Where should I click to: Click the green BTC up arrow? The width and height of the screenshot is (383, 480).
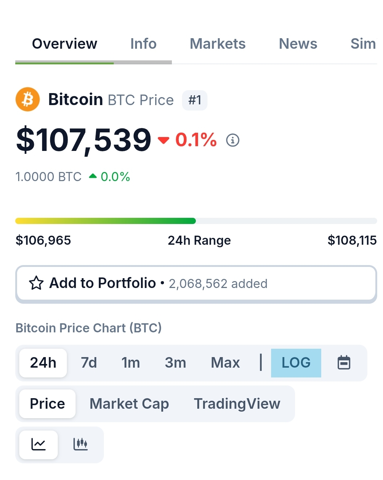(93, 176)
